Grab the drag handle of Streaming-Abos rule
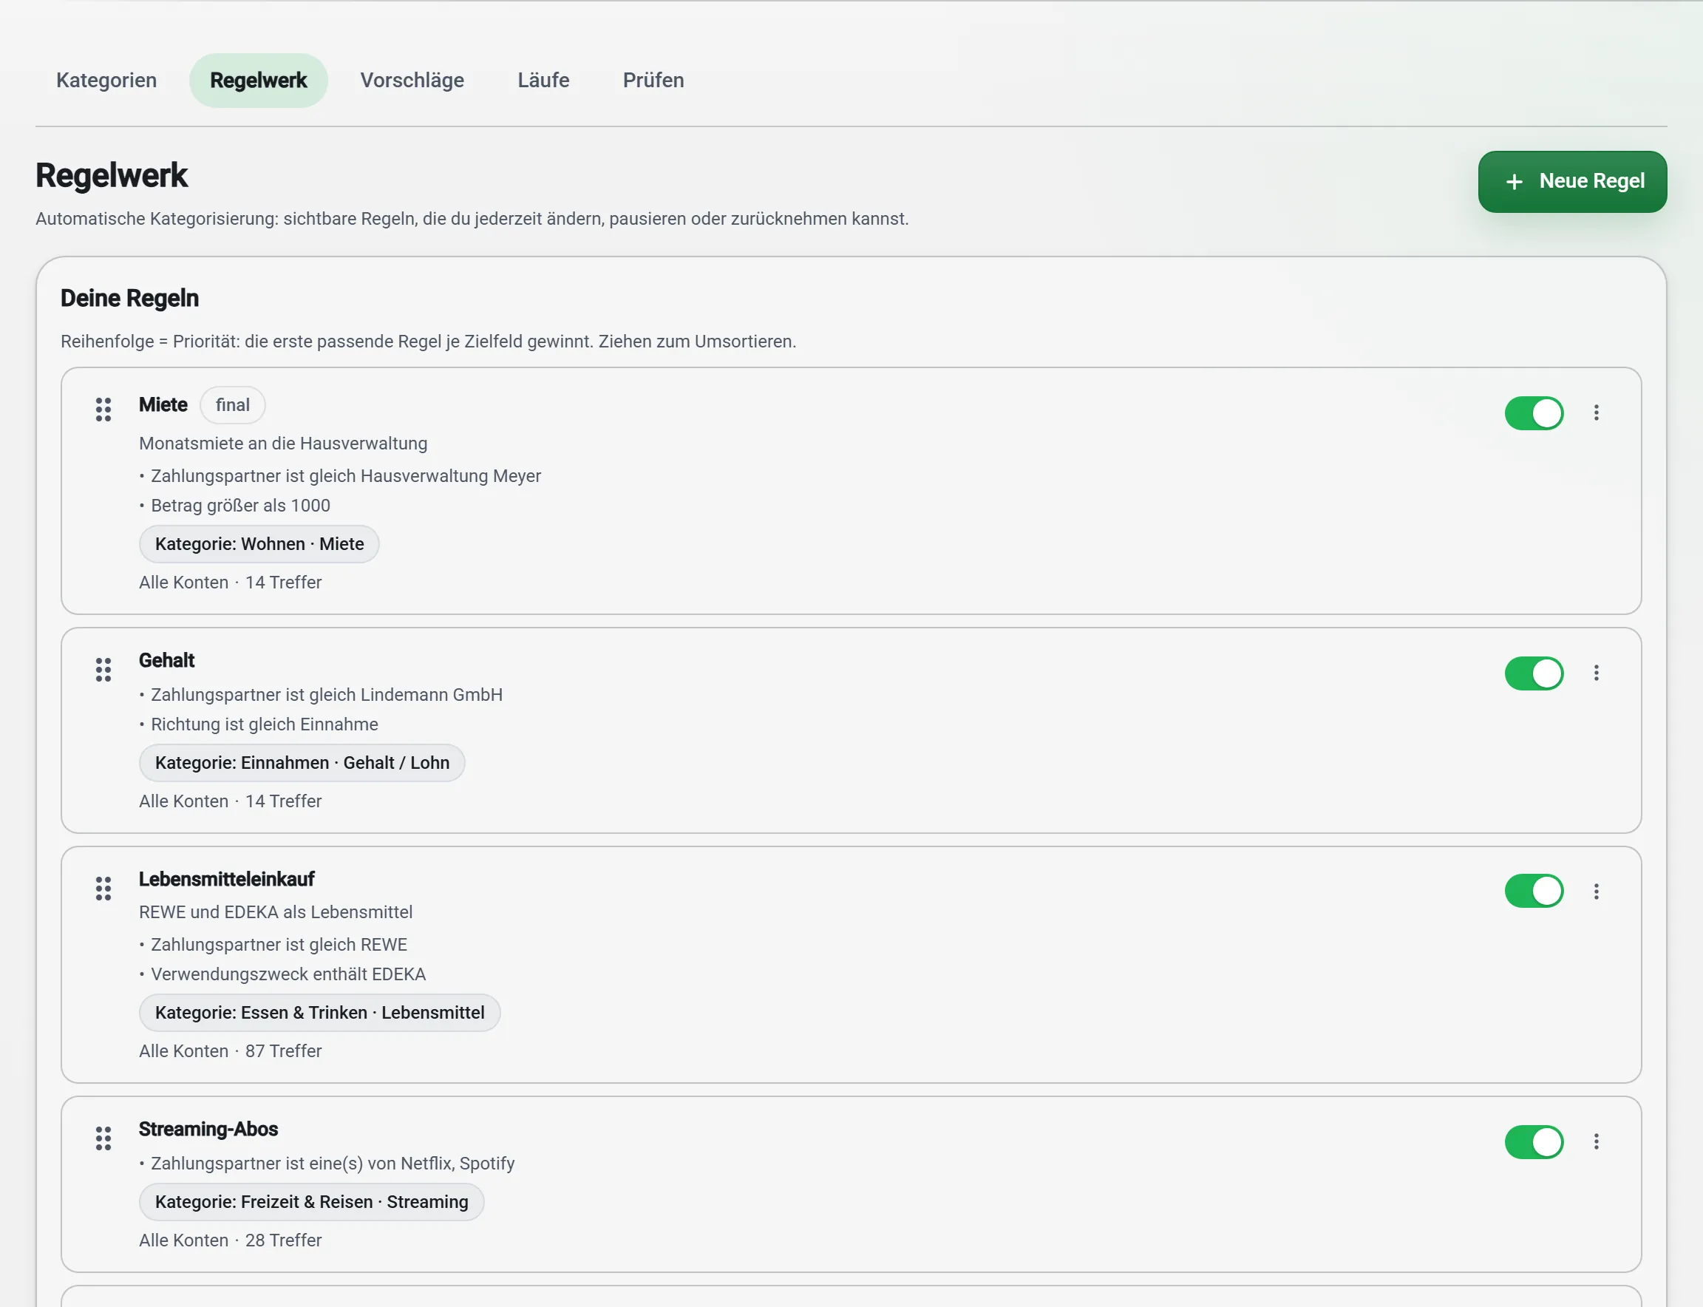This screenshot has height=1307, width=1703. (x=103, y=1138)
